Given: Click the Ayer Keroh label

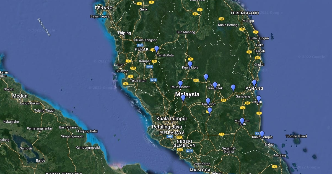Looking at the screenshot, I should tap(202, 164).
